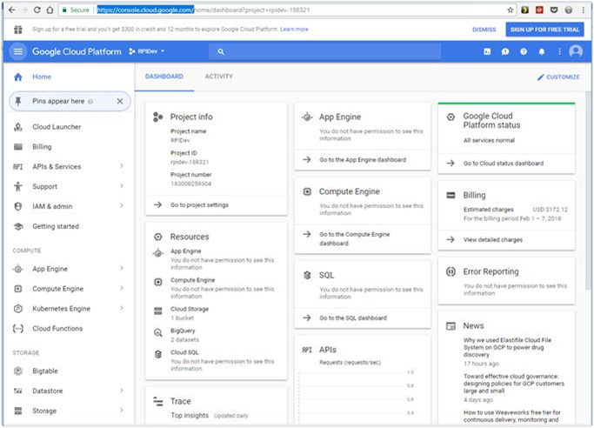Bookmark page with star icon

[510, 10]
